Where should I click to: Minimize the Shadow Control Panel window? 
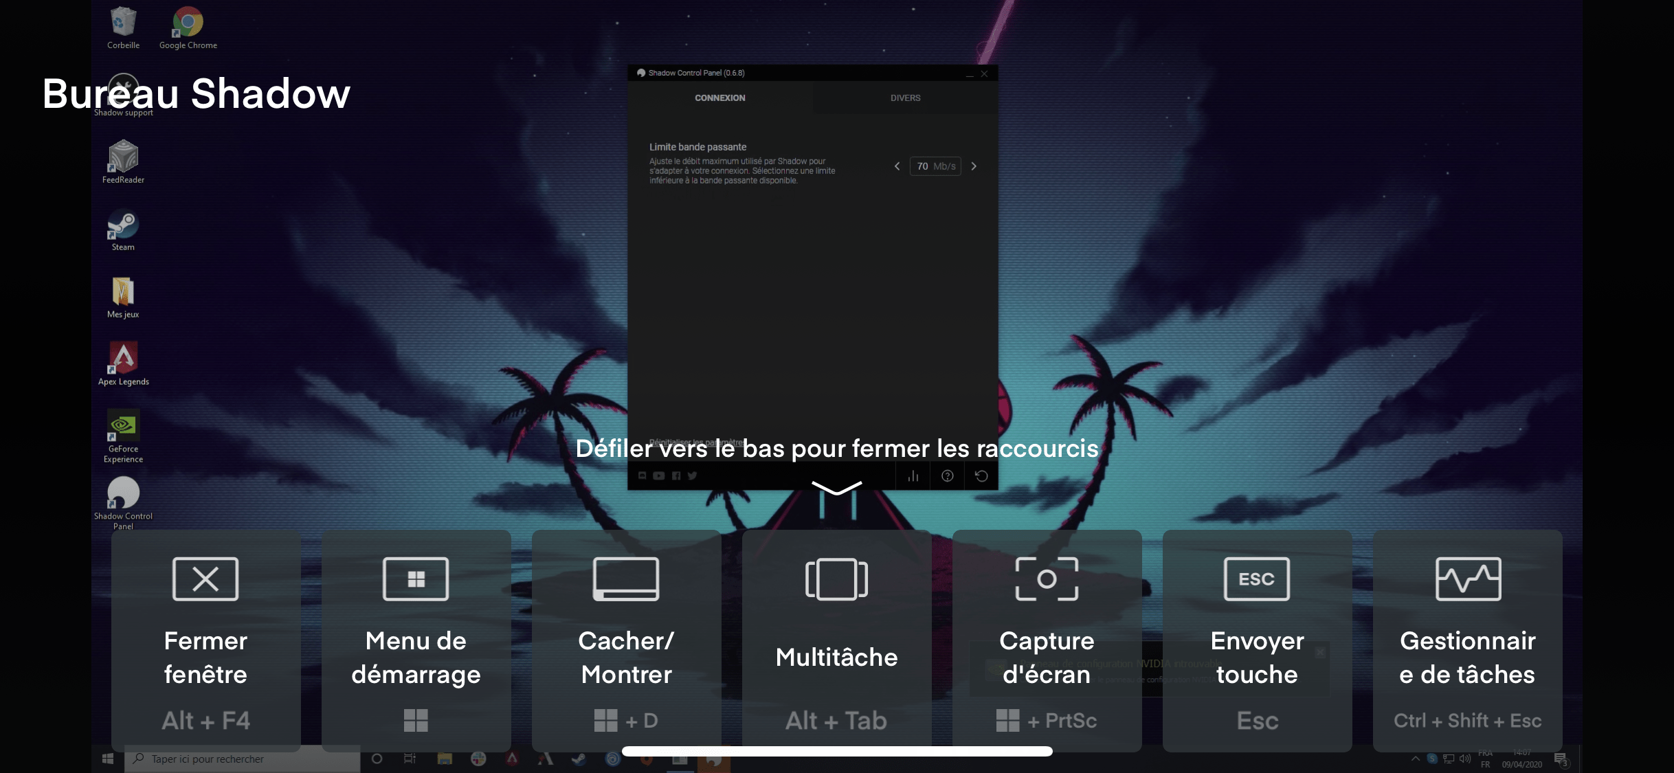point(970,74)
